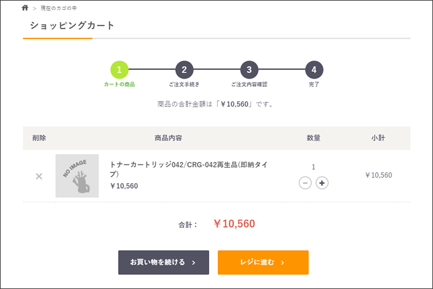Click the 削除 column header
The height and width of the screenshot is (289, 433).
pos(39,138)
